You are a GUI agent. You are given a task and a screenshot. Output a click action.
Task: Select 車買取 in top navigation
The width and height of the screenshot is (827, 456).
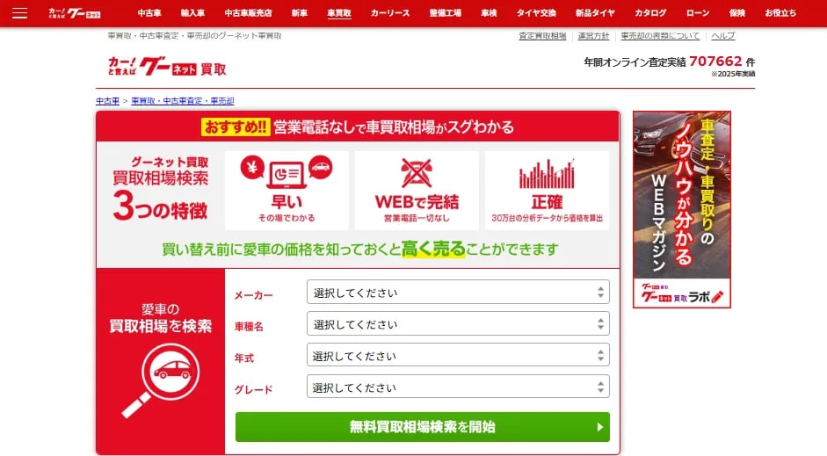338,13
